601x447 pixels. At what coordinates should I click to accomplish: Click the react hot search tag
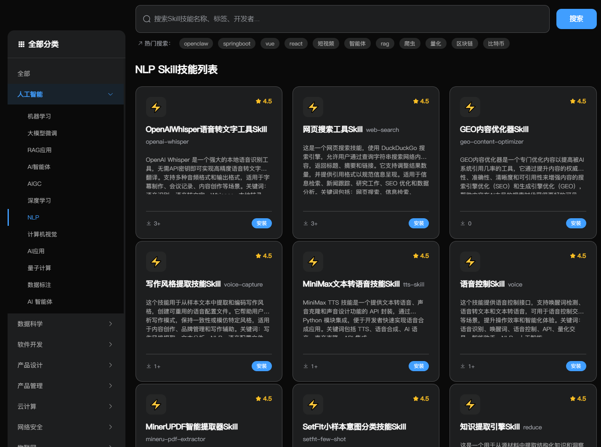coord(296,43)
